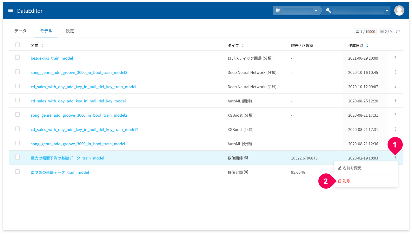Viewport: 412px width, 234px height.
Task: Check the box for cd_sales_with_day_add_key_in_null_del_key_model
Action: point(17,100)
